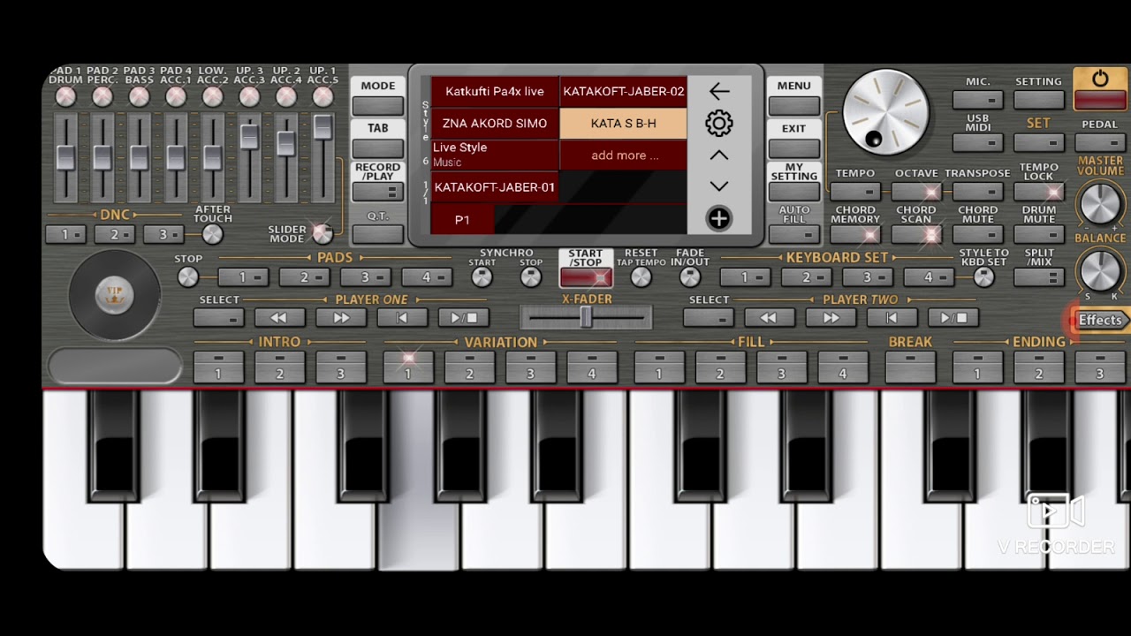Toggle the power button
Viewport: 1131px width, 636px height.
click(x=1100, y=88)
